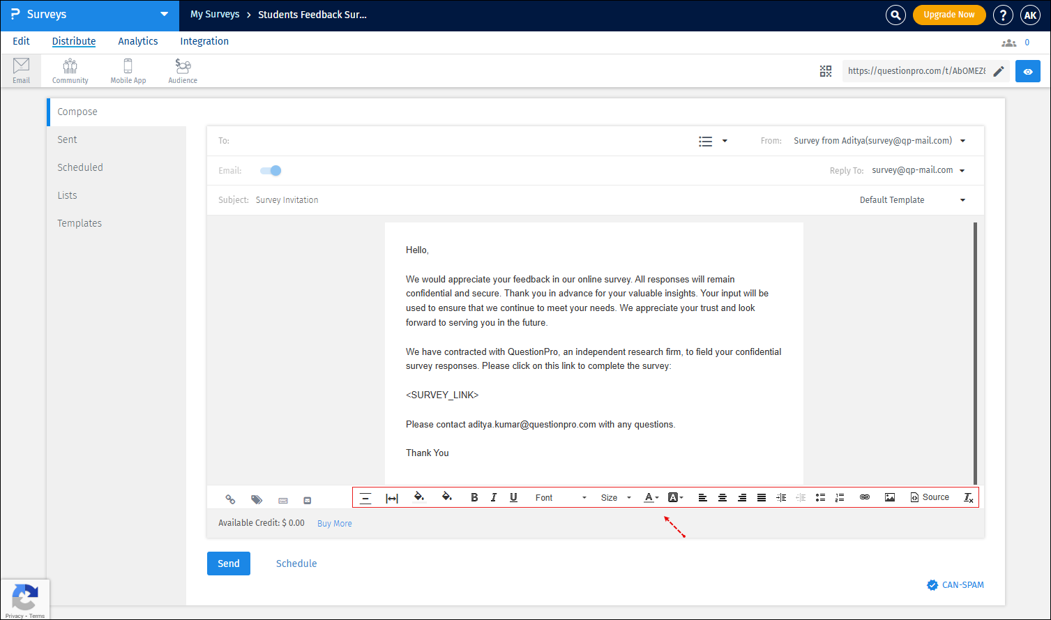Click the Buy More credits link
The height and width of the screenshot is (620, 1051).
coord(334,523)
